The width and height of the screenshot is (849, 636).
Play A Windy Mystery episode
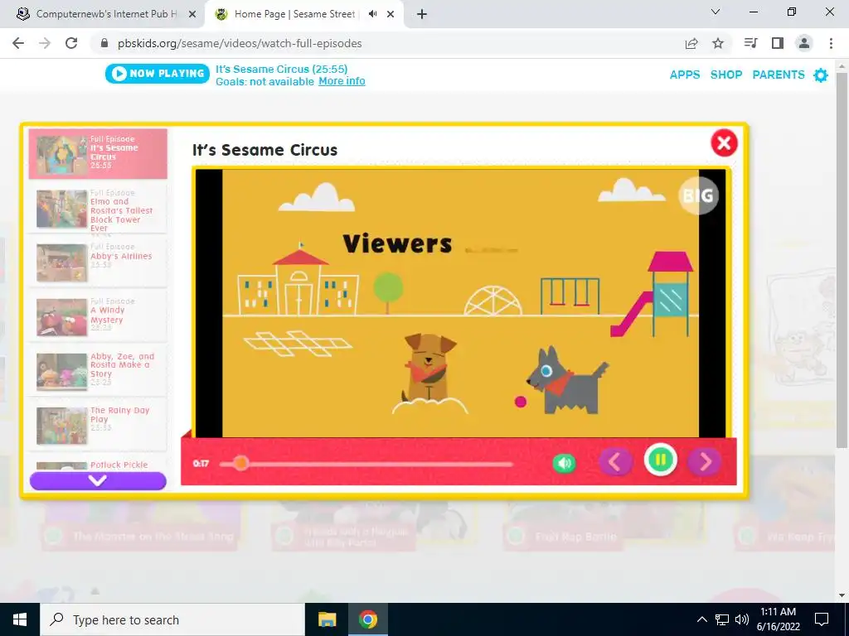98,317
